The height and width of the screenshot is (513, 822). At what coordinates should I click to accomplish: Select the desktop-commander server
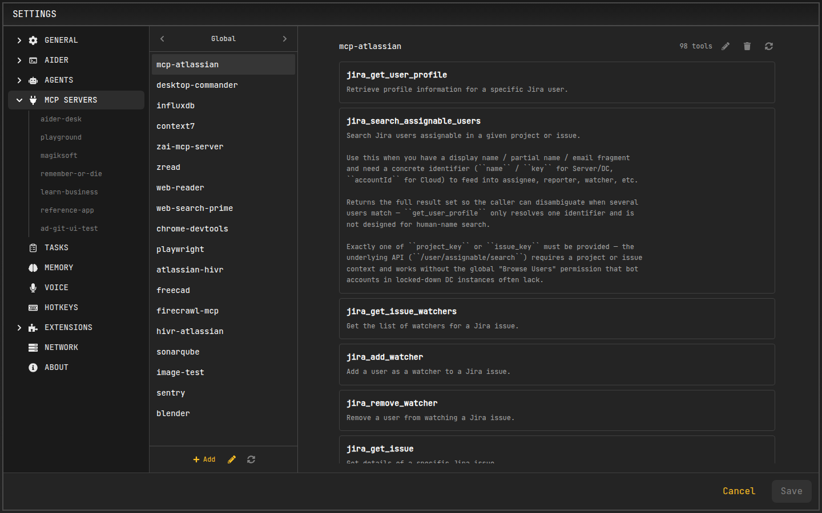223,85
